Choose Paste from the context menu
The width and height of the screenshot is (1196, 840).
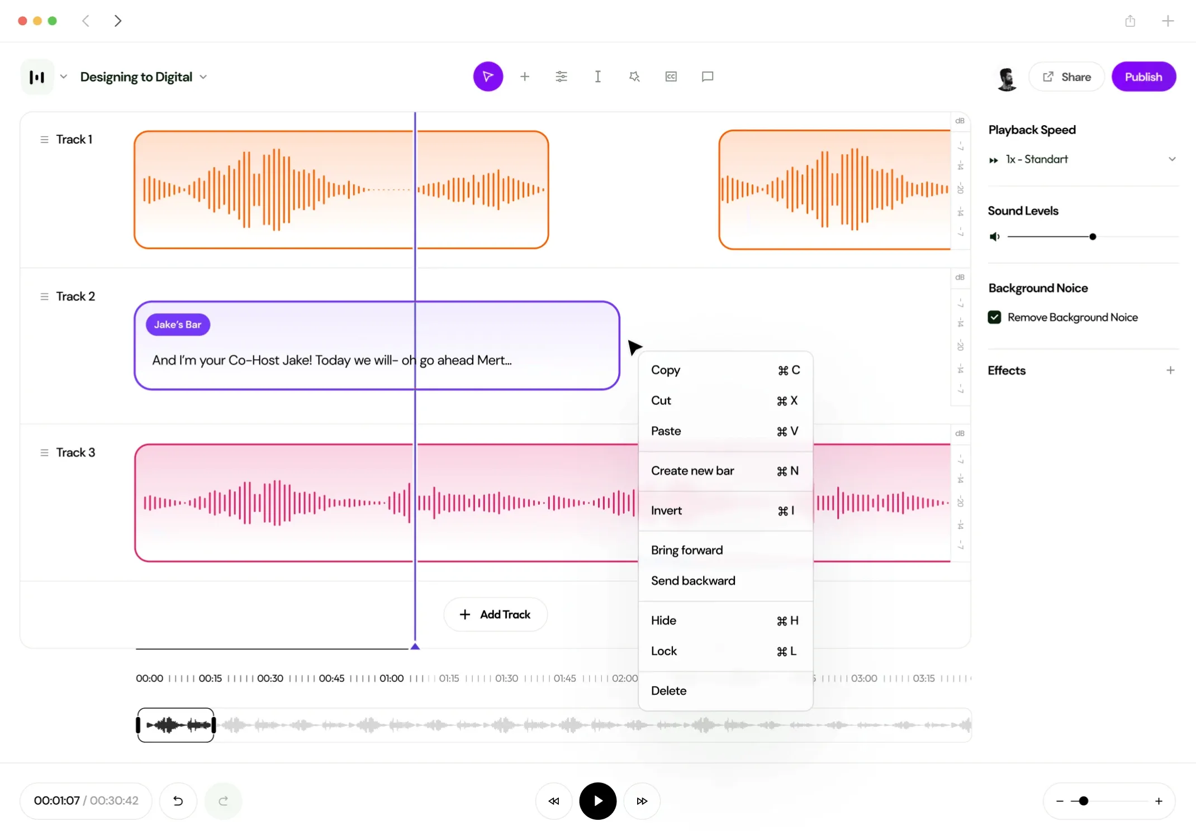click(x=725, y=431)
